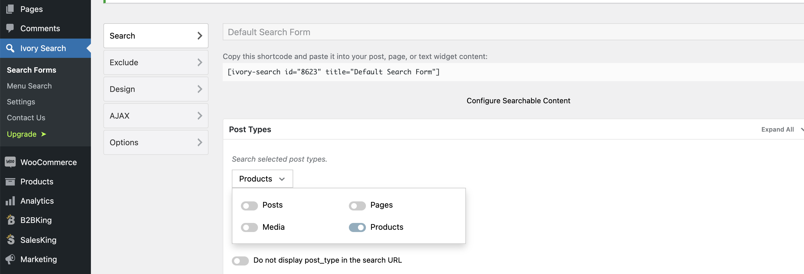Screen dimensions: 804x274
Task: Click the Default Search Form title field
Action: (513, 32)
